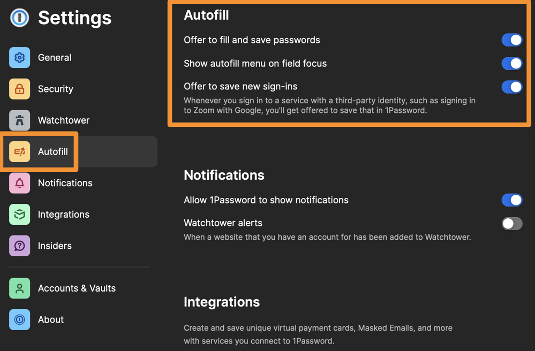Open the Integrations box icon
This screenshot has width=535, height=351.
(20, 215)
